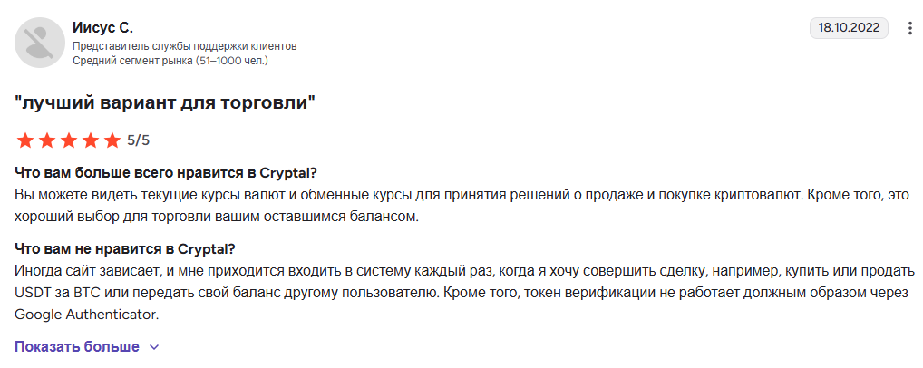Click company size Средний сегмент рынка text
Screen dimensions: 923x368
170,61
